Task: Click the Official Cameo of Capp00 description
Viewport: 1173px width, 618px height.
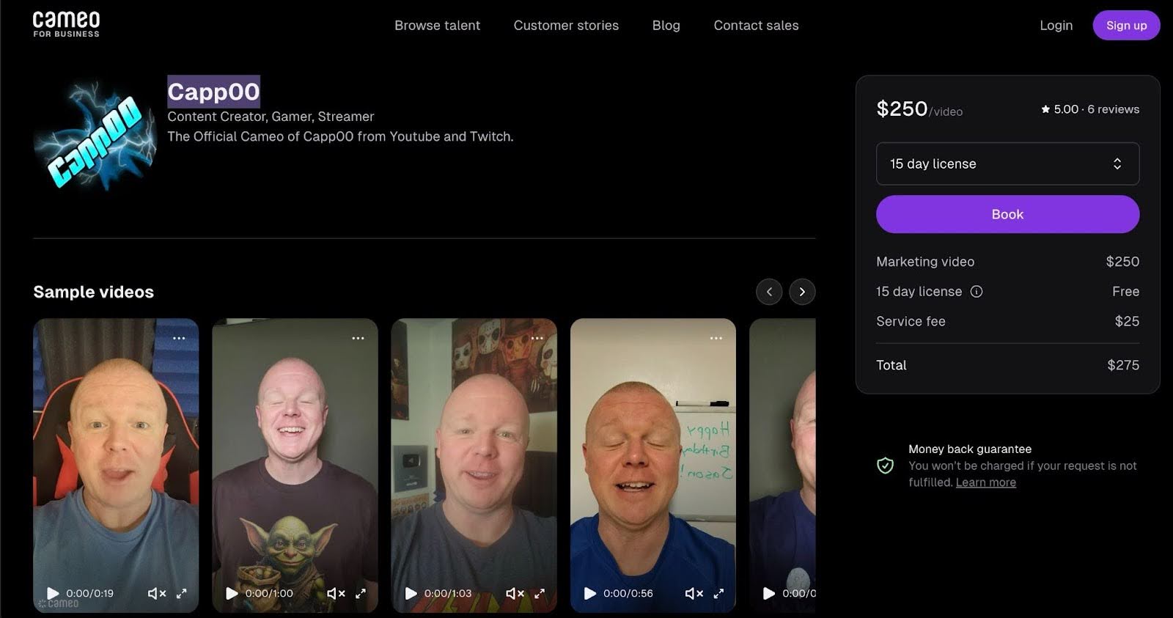Action: pyautogui.click(x=340, y=136)
